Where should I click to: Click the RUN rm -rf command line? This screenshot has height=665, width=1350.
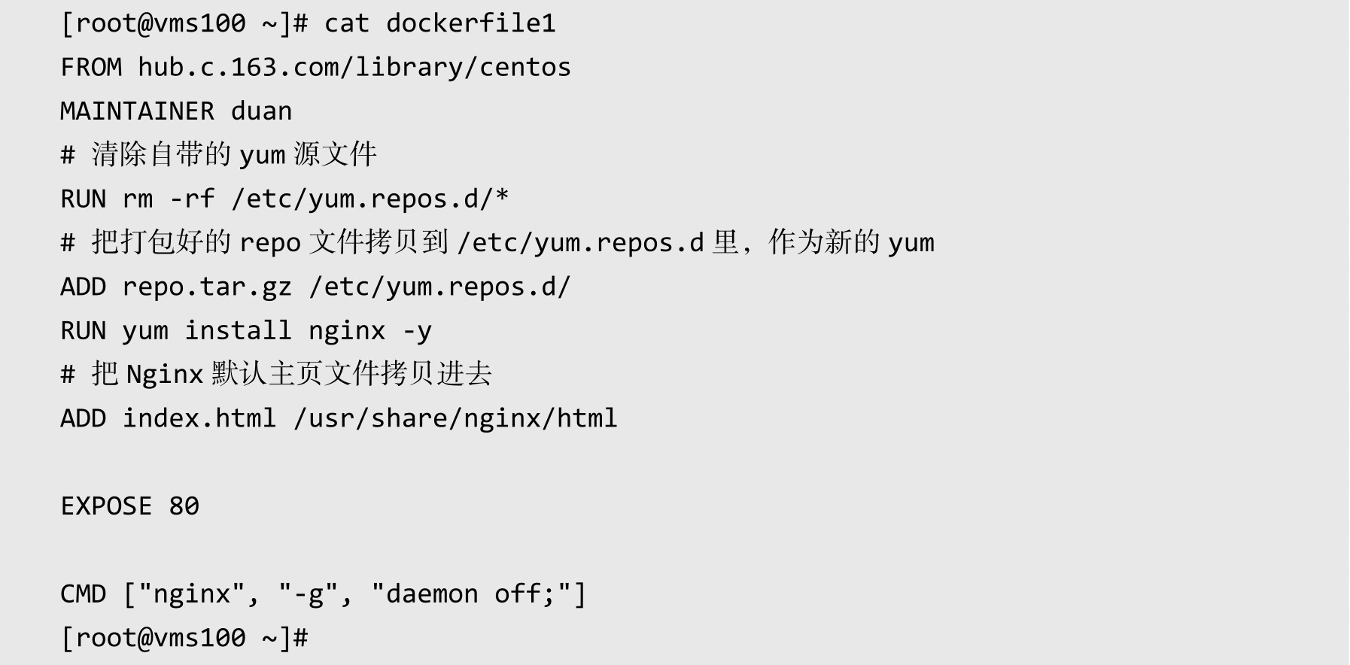pos(284,199)
